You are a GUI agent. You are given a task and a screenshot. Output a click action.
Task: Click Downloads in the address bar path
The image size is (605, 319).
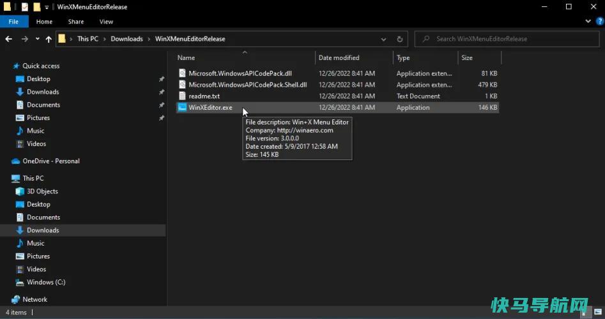click(126, 39)
